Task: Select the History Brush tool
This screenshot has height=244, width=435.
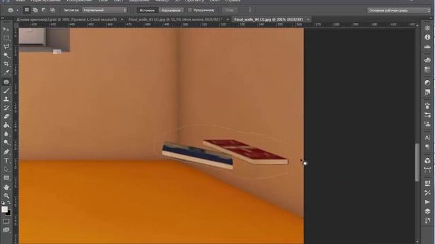Action: click(x=6, y=108)
